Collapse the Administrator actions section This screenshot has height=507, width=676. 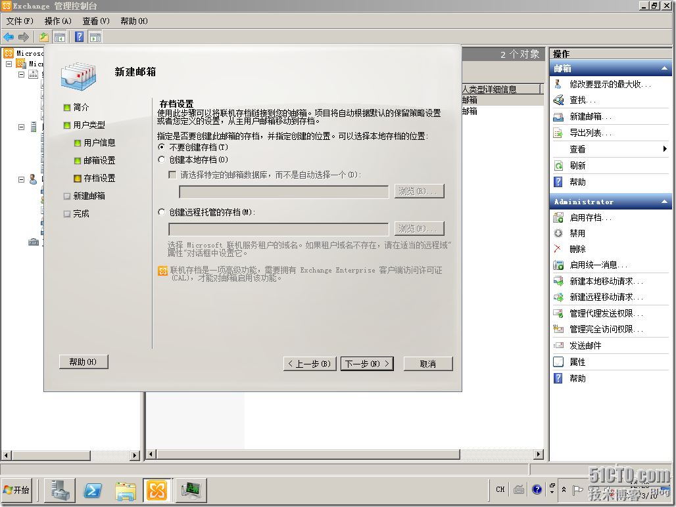(x=664, y=202)
